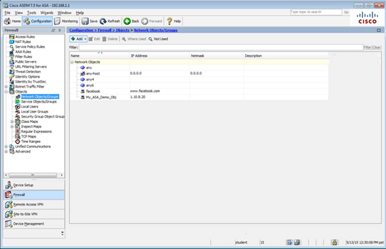This screenshot has height=249, width=386.
Task: Click the Monitoring toolbar button
Action: [66, 21]
